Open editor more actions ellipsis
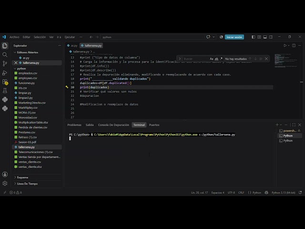 (300, 46)
